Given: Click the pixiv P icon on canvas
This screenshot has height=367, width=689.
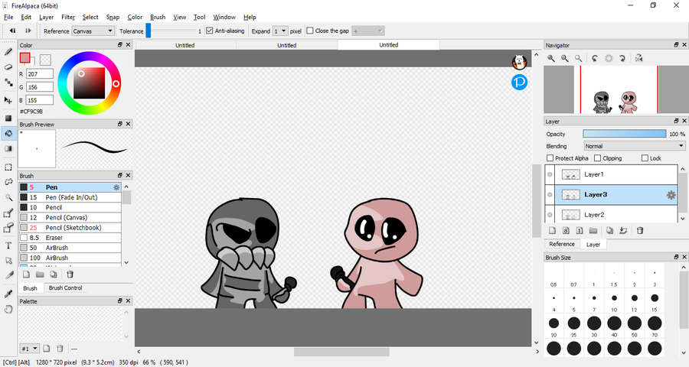Looking at the screenshot, I should pos(519,82).
